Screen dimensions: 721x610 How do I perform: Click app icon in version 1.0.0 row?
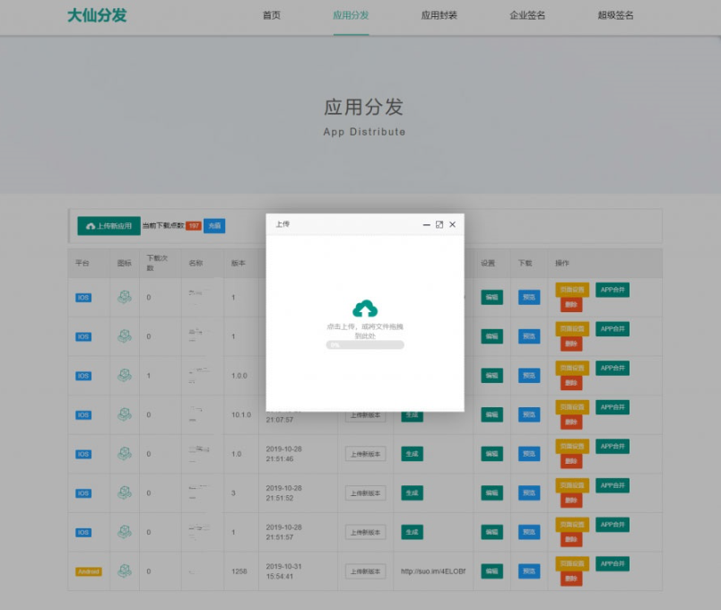[x=124, y=375]
